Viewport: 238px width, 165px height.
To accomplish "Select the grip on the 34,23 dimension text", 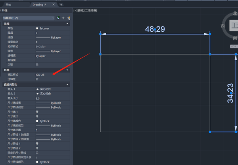I will coord(231,93).
